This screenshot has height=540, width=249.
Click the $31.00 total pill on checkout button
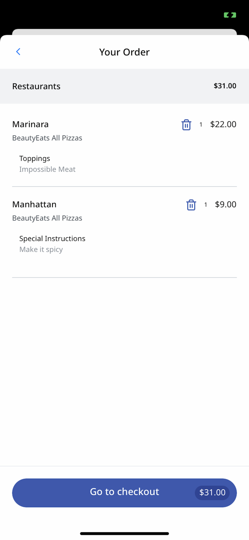212,492
